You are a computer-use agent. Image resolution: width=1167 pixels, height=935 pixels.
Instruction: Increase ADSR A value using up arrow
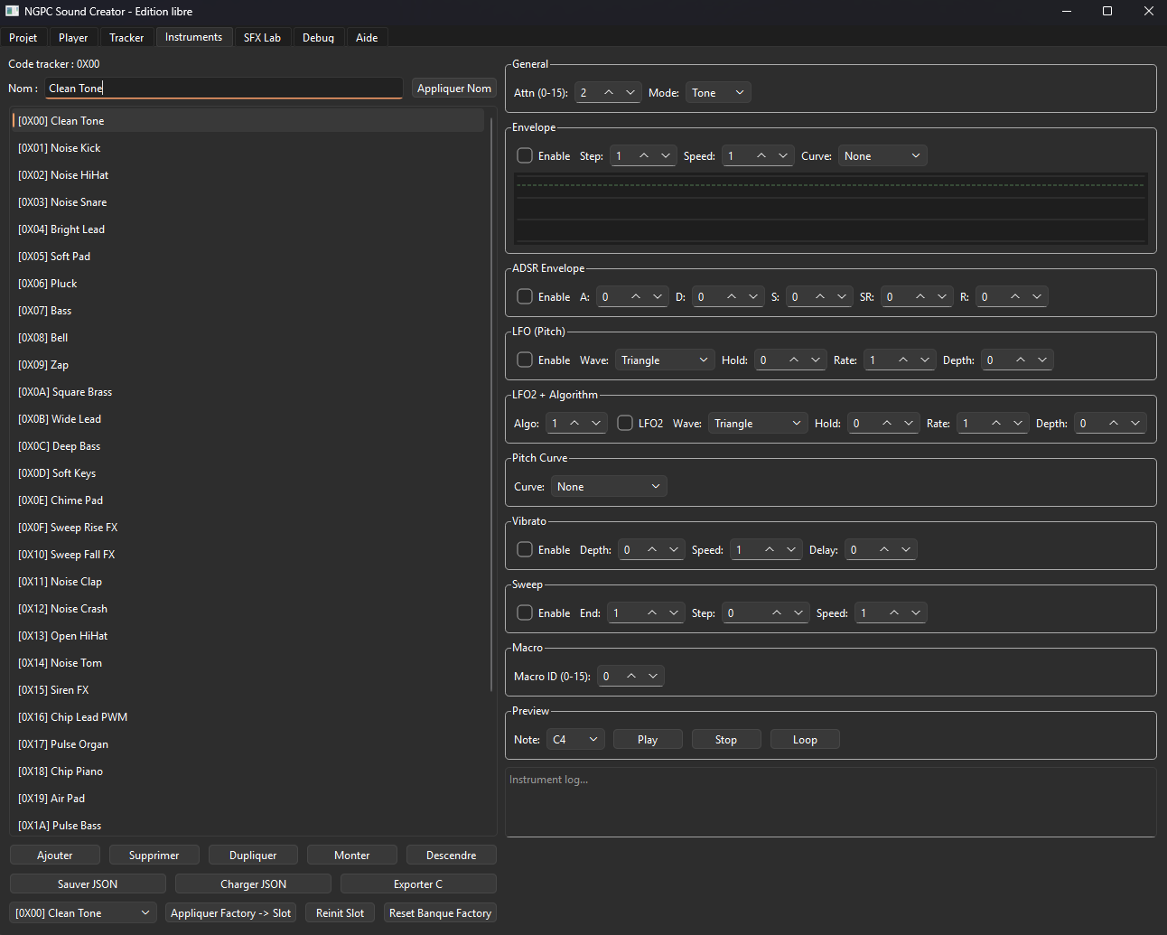point(636,297)
